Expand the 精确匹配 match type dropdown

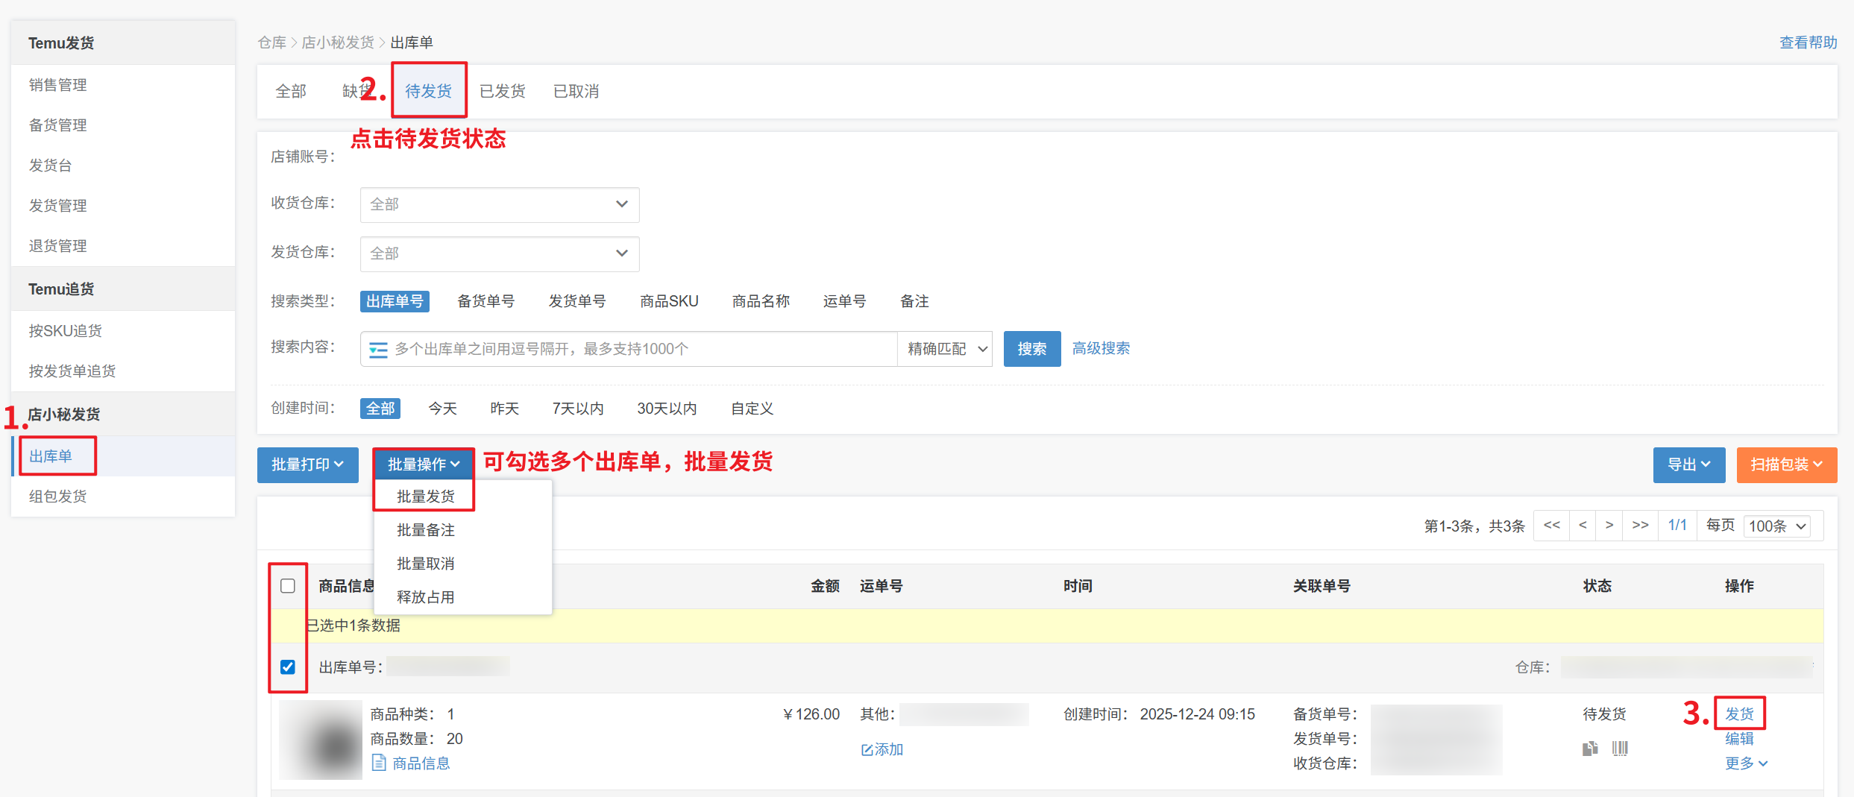(946, 349)
